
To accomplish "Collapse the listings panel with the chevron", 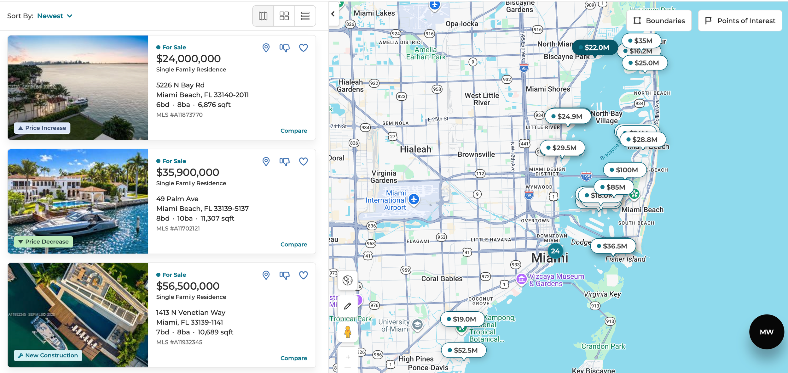I will click(333, 14).
